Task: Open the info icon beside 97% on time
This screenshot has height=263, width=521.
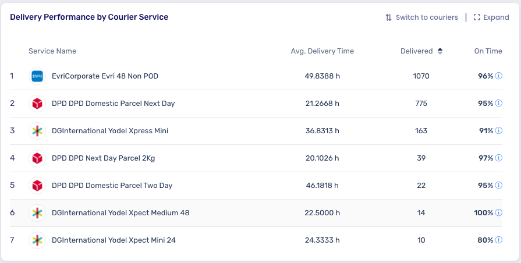Action: pos(498,158)
